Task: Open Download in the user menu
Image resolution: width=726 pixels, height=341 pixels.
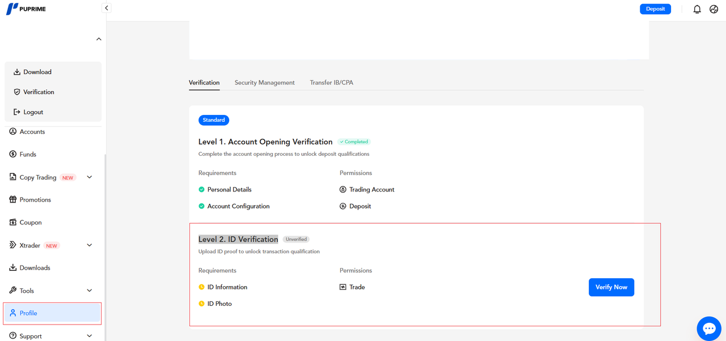Action: pyautogui.click(x=37, y=72)
